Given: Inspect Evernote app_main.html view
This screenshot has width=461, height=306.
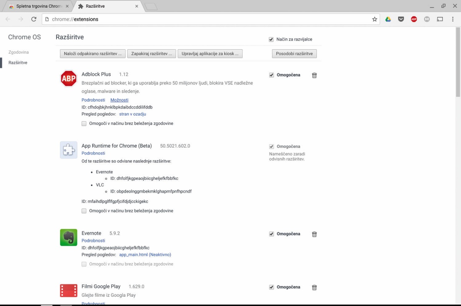Looking at the screenshot, I should 145,255.
